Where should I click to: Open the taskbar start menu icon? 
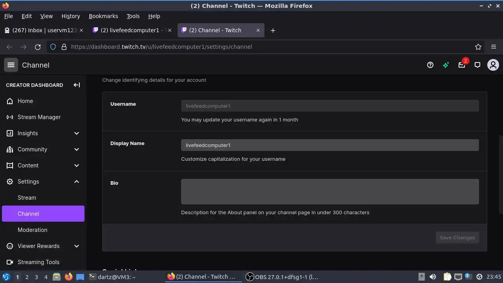6,277
